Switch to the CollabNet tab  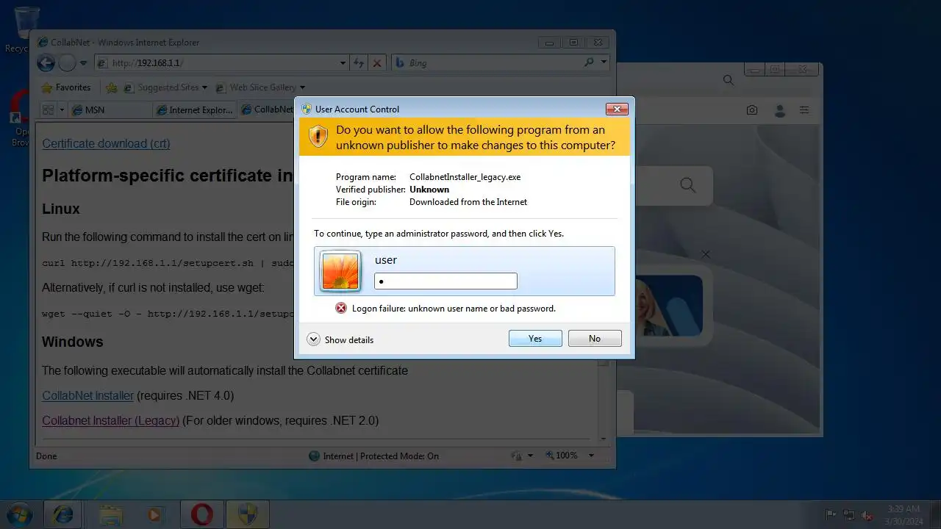click(266, 109)
